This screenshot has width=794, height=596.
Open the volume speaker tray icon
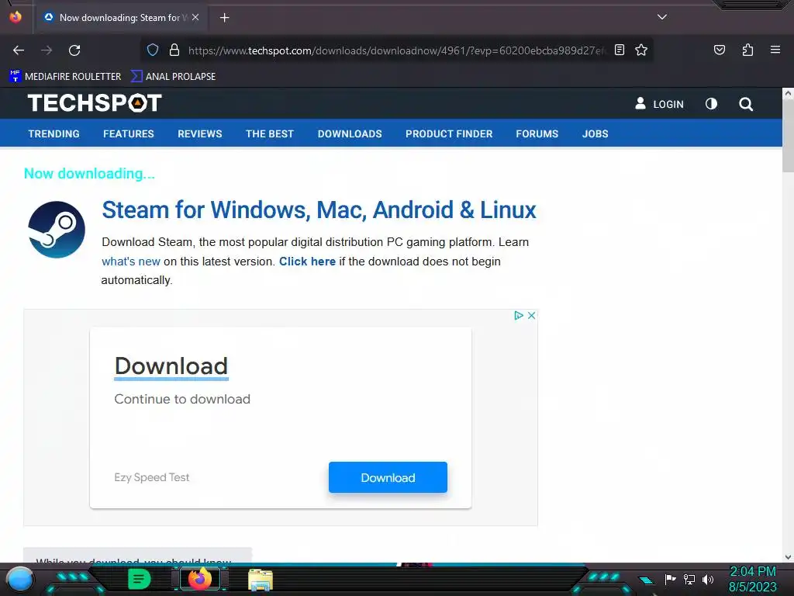click(x=708, y=579)
